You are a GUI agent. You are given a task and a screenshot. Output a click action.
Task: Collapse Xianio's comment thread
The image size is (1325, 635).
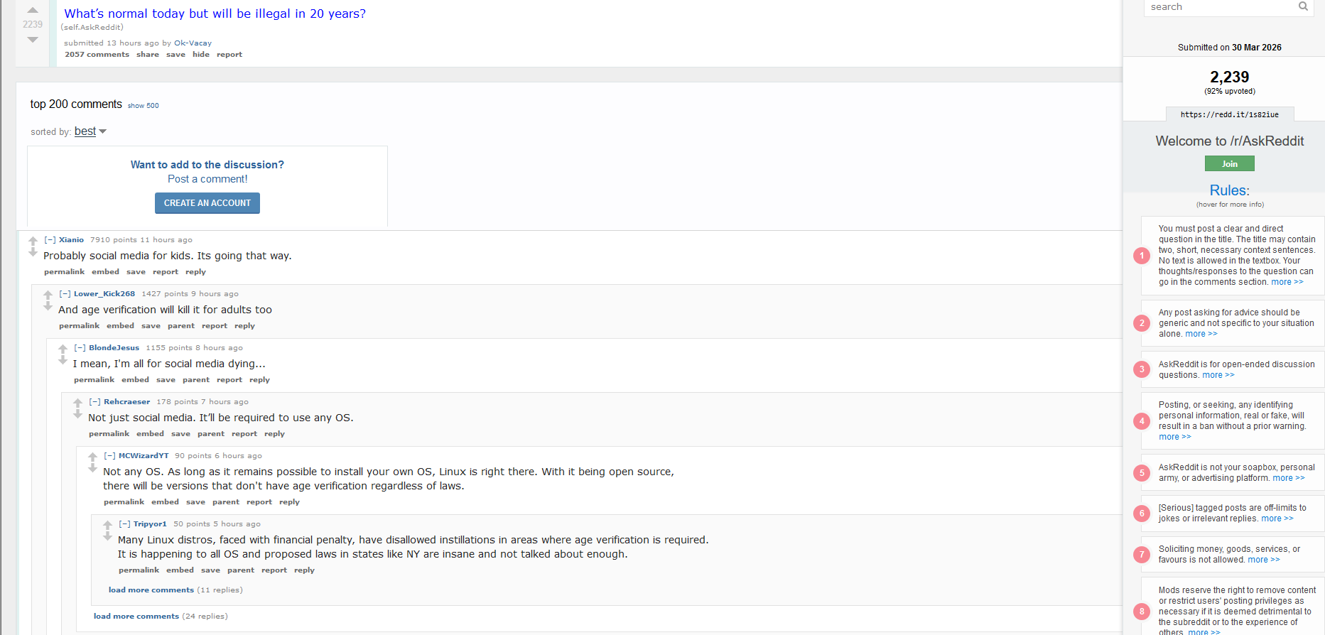50,240
